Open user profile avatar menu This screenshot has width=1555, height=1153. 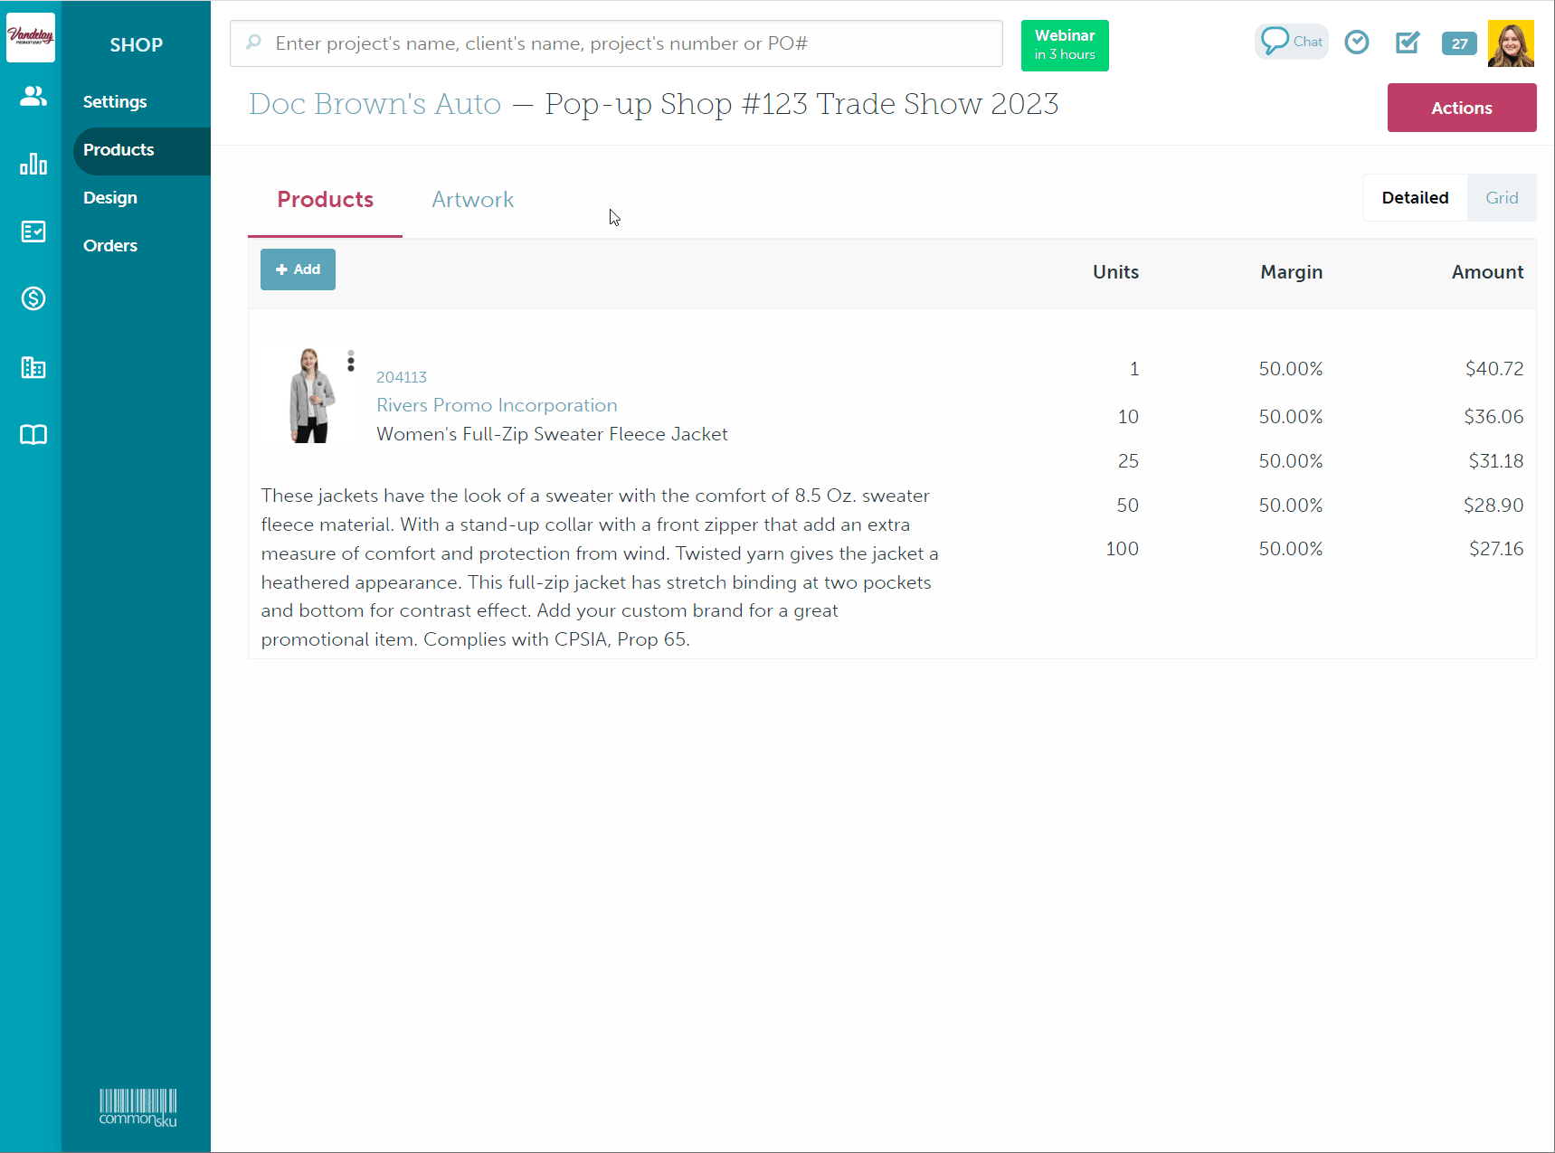(x=1511, y=43)
